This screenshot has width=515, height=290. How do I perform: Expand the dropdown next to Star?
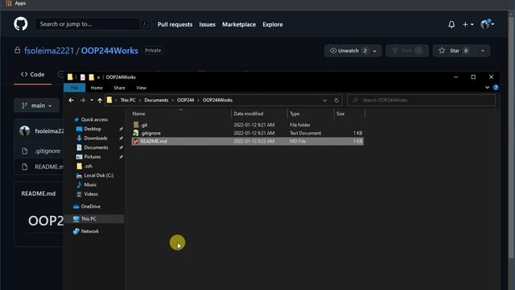(x=483, y=51)
